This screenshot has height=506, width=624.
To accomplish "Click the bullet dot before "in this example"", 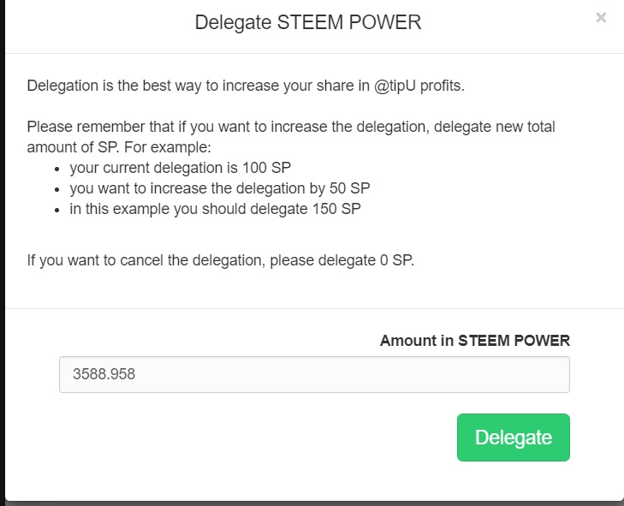I will click(57, 210).
